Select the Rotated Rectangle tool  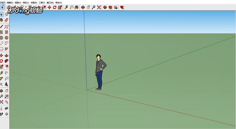[x=6, y=32]
